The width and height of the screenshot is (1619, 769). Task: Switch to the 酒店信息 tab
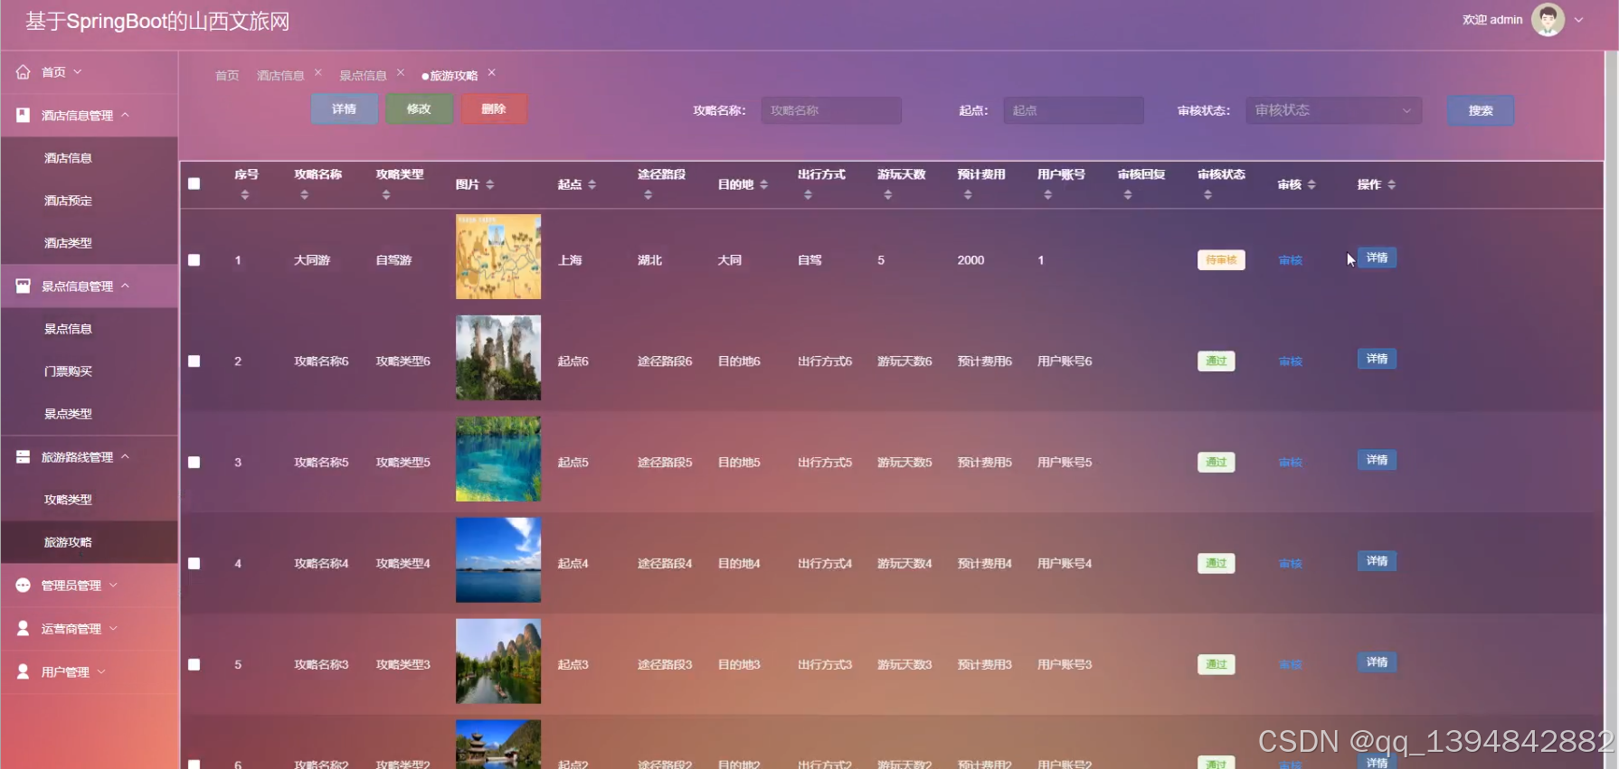(280, 76)
